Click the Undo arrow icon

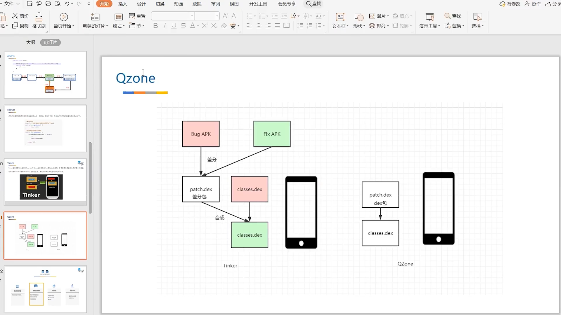[67, 4]
